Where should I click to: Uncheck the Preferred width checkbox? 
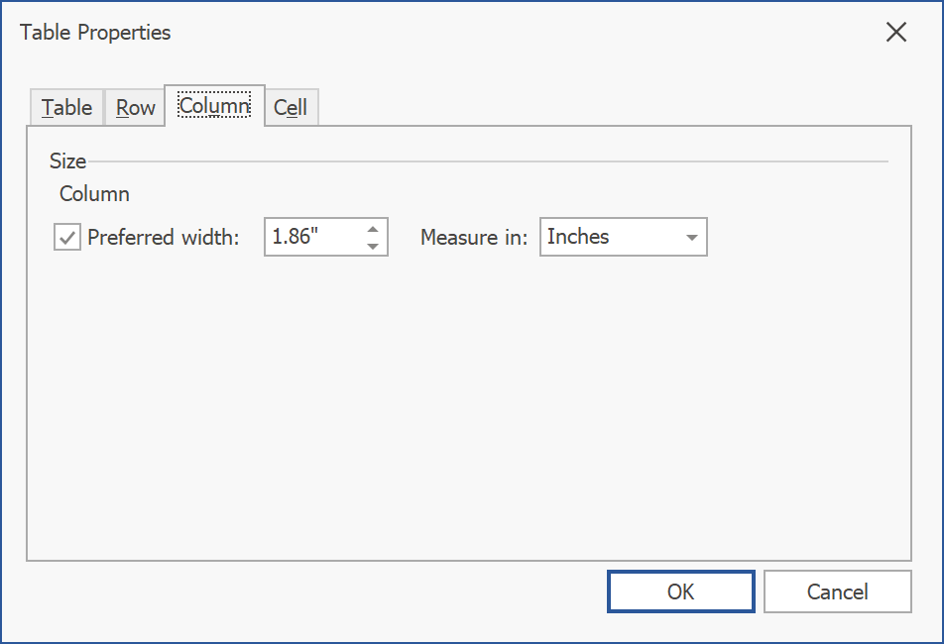(67, 238)
